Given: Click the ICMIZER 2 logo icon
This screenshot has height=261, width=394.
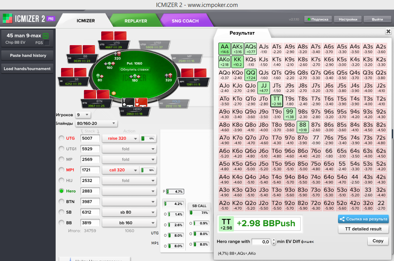Looking at the screenshot, I should (x=7, y=18).
